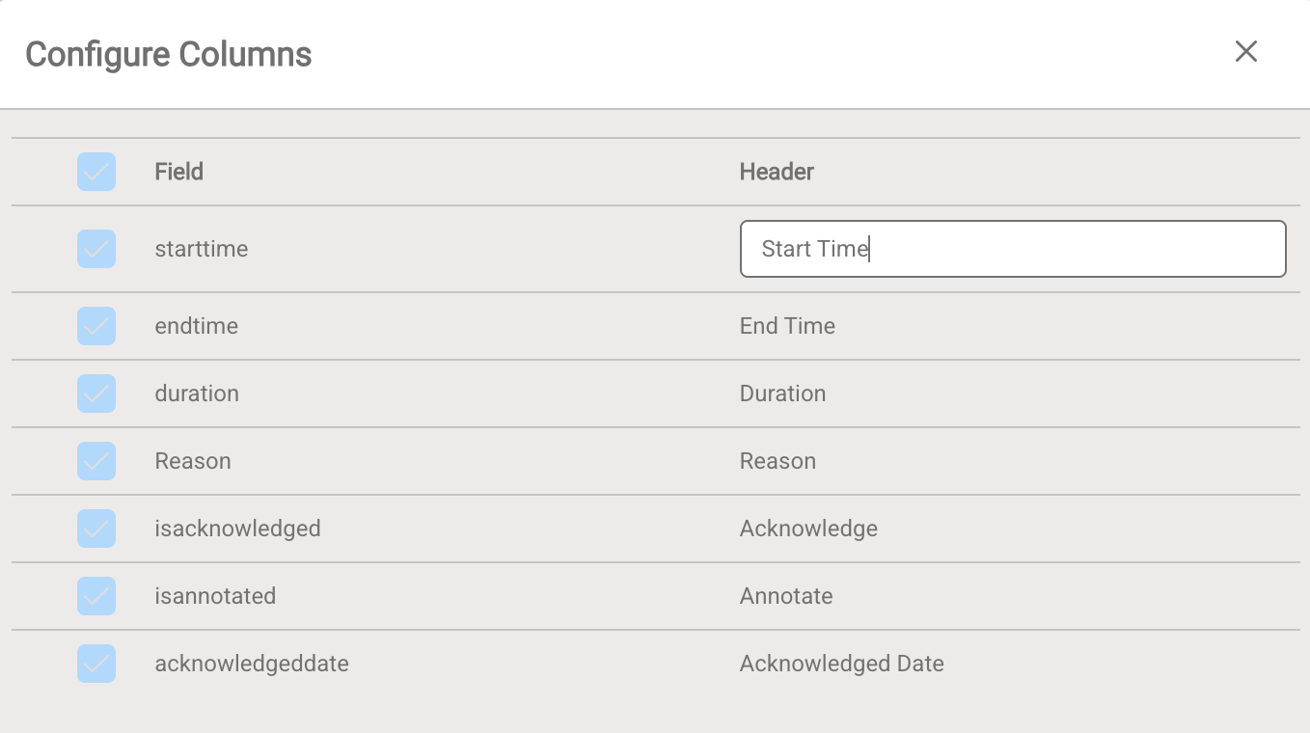Click the Acknowledged Date header value
This screenshot has height=733, width=1310.
click(841, 663)
